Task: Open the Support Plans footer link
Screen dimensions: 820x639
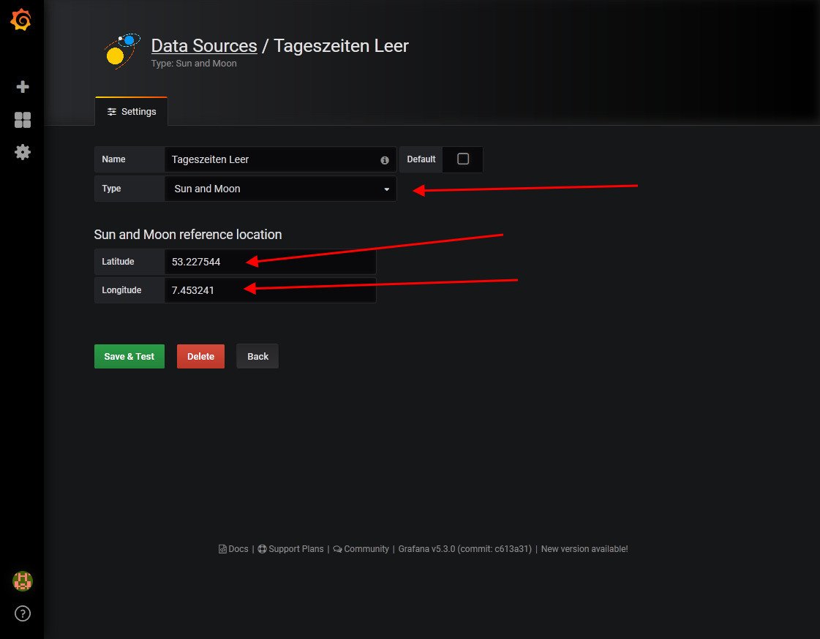Action: [290, 549]
